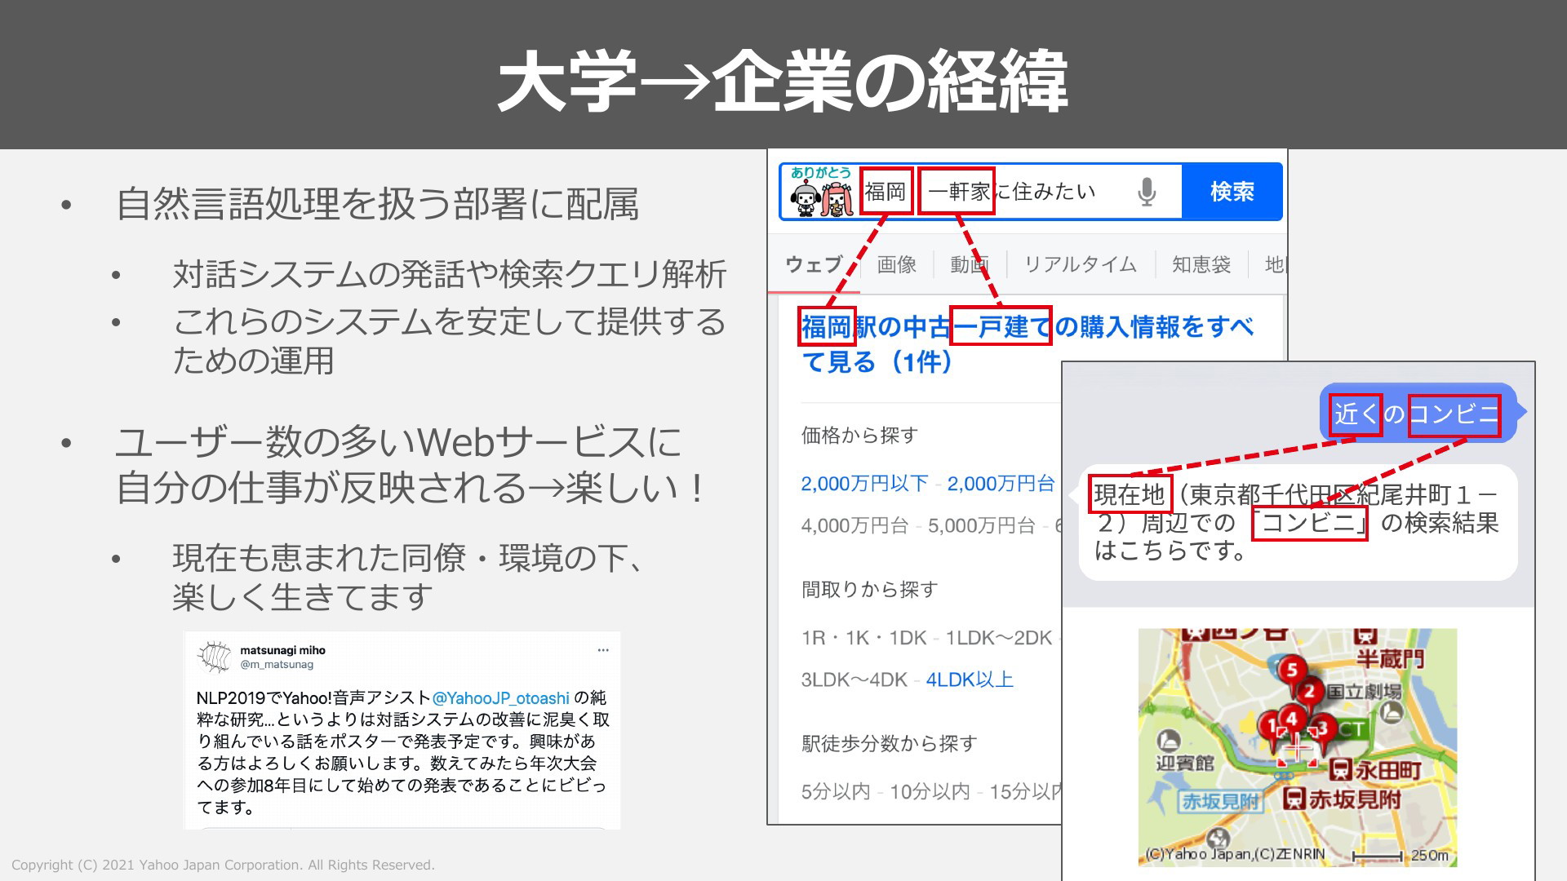Viewport: 1567px width, 881px height.
Task: Open the 福岡駅の中古一戸建て search result link
Action: pos(1027,343)
